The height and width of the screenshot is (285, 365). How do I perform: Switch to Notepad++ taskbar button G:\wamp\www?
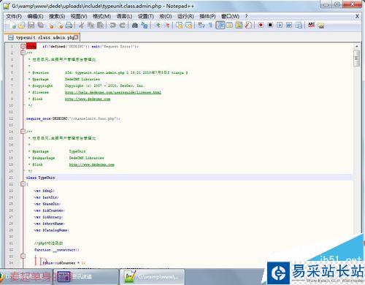pyautogui.click(x=153, y=277)
